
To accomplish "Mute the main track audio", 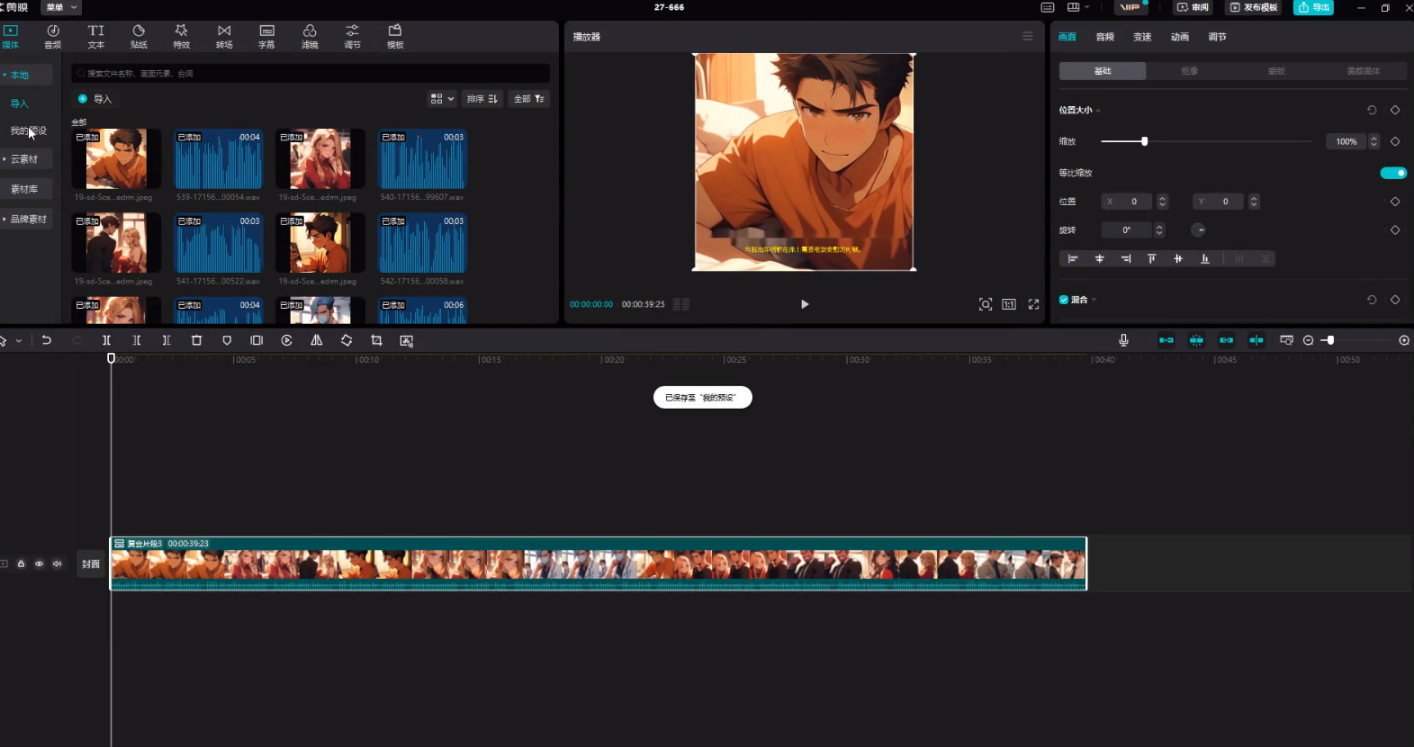I will click(57, 563).
